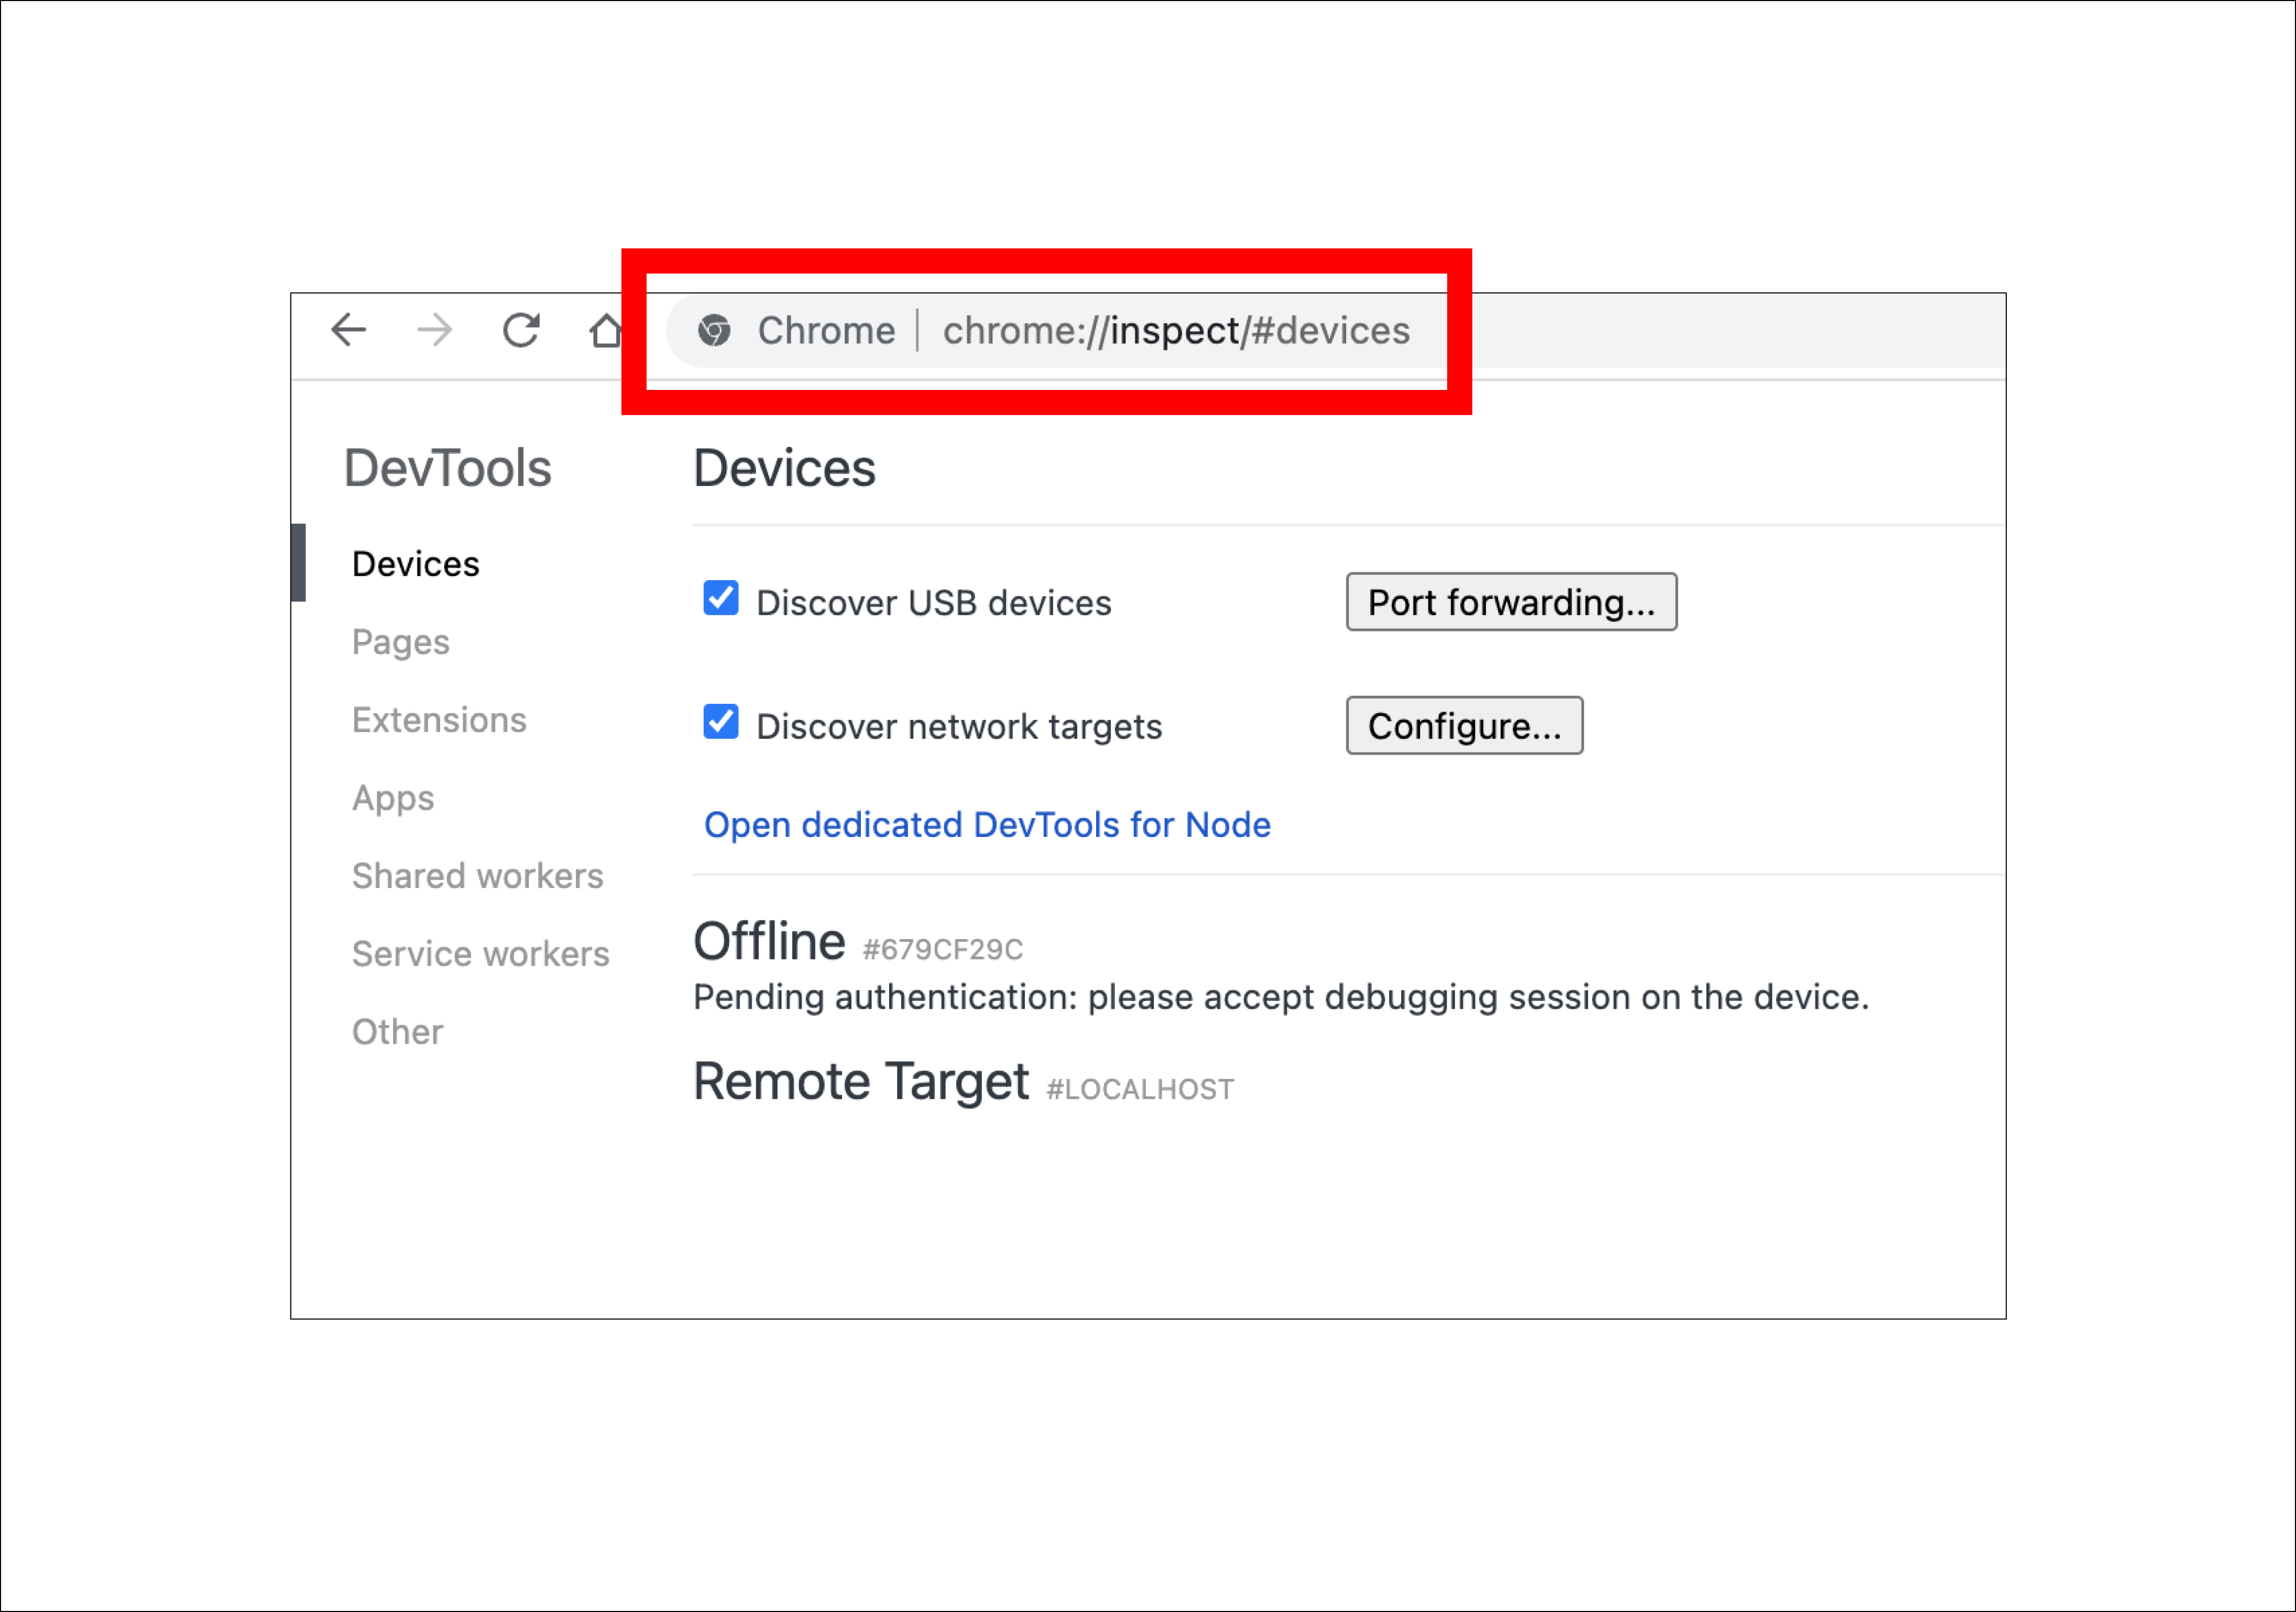Click the back navigation arrow

coord(349,330)
